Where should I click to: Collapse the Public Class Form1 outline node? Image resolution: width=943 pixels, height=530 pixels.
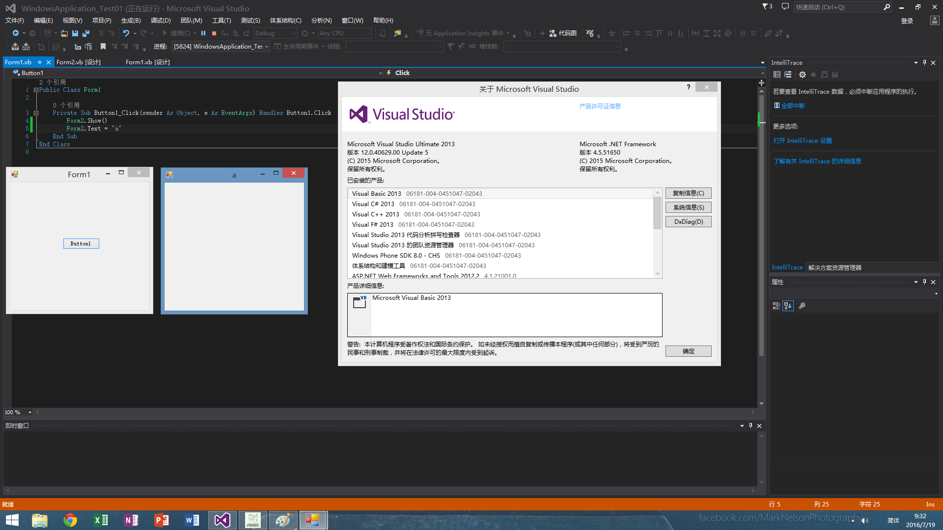(x=36, y=90)
